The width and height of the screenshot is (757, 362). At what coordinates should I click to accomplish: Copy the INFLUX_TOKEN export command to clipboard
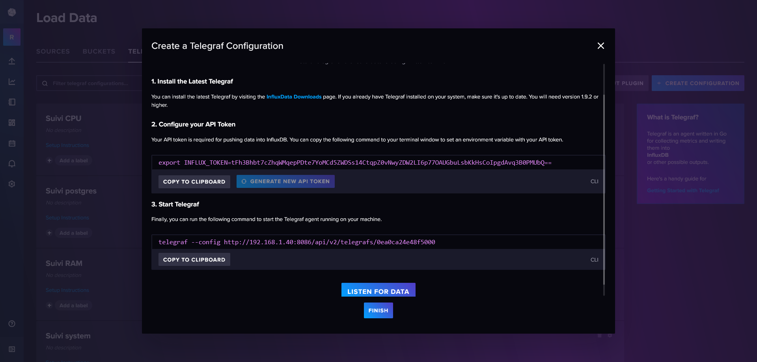(194, 182)
